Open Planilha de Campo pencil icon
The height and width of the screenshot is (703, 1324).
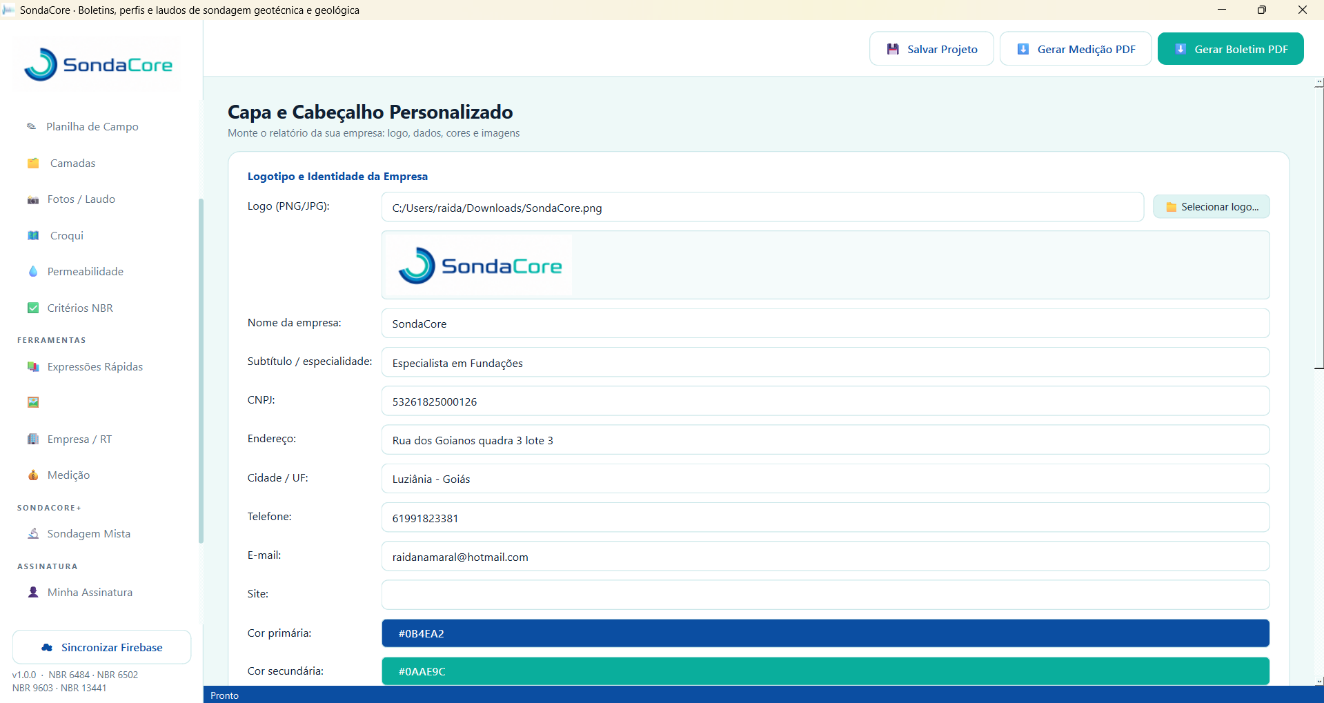point(32,126)
